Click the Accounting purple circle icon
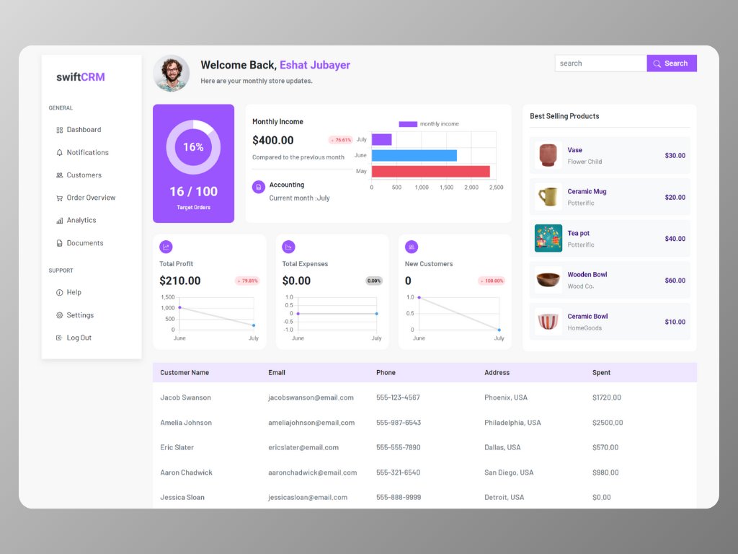The height and width of the screenshot is (554, 738). click(259, 187)
